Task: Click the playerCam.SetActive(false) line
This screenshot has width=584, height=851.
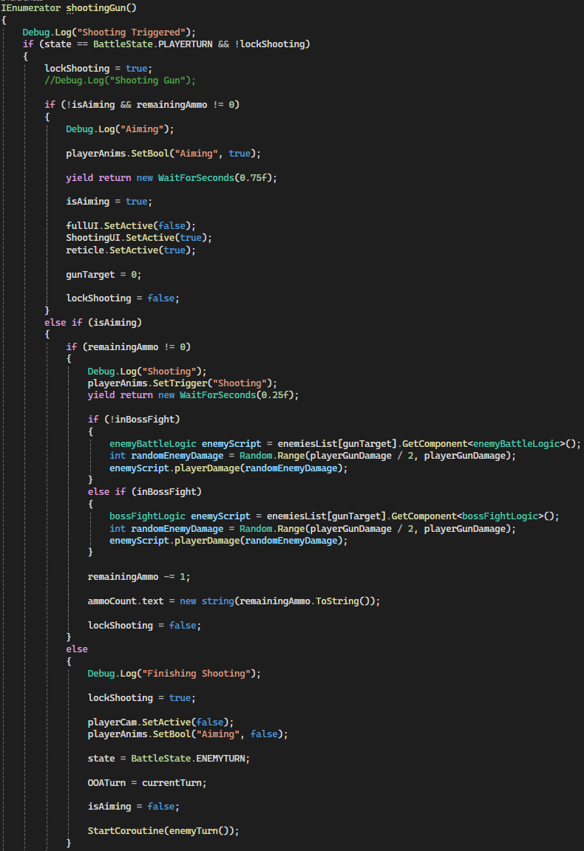Action: pyautogui.click(x=161, y=722)
